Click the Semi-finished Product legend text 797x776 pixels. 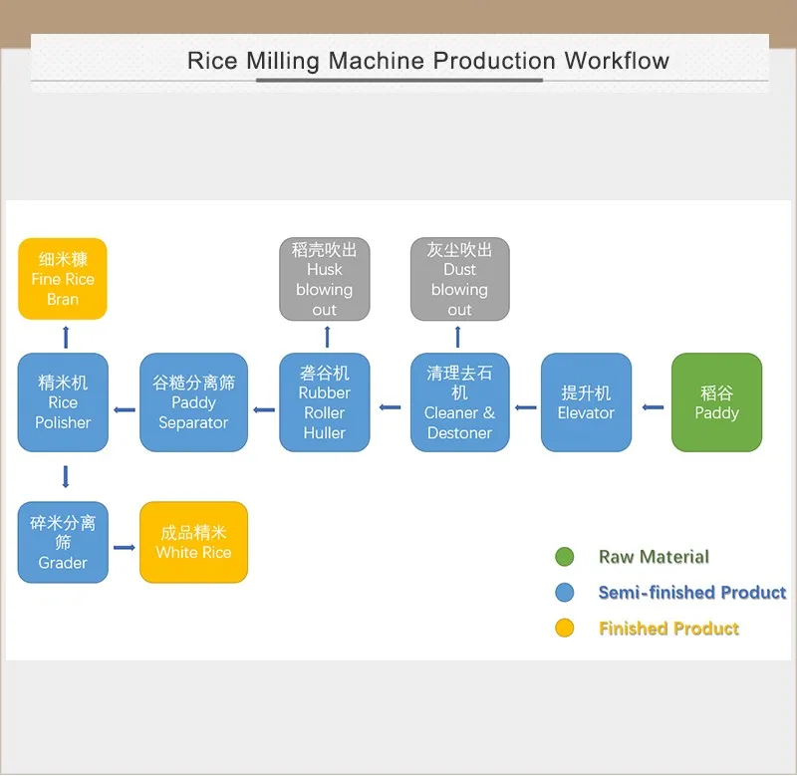691,593
